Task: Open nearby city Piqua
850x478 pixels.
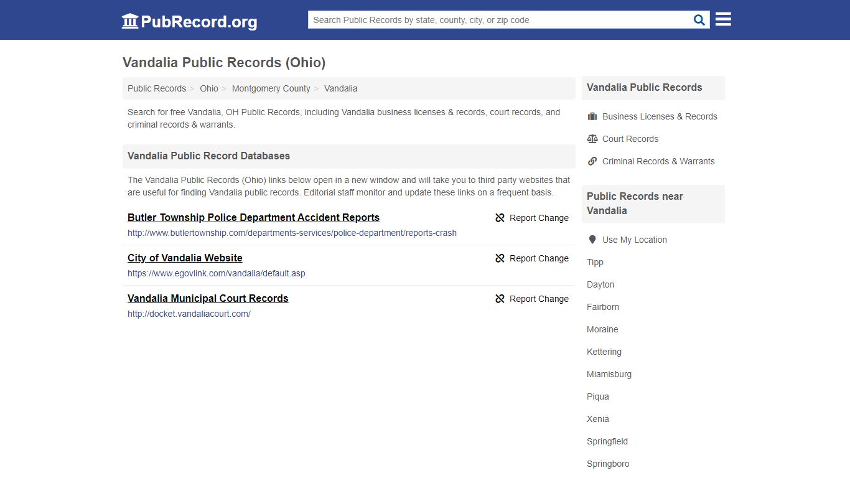Action: [x=598, y=396]
